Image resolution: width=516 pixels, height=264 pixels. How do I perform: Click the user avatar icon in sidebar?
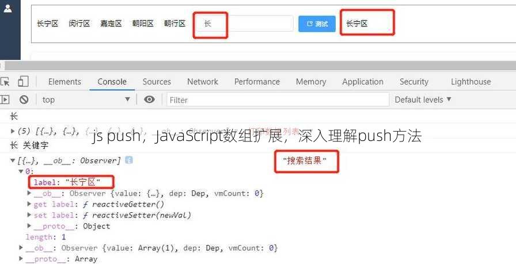pyautogui.click(x=7, y=8)
